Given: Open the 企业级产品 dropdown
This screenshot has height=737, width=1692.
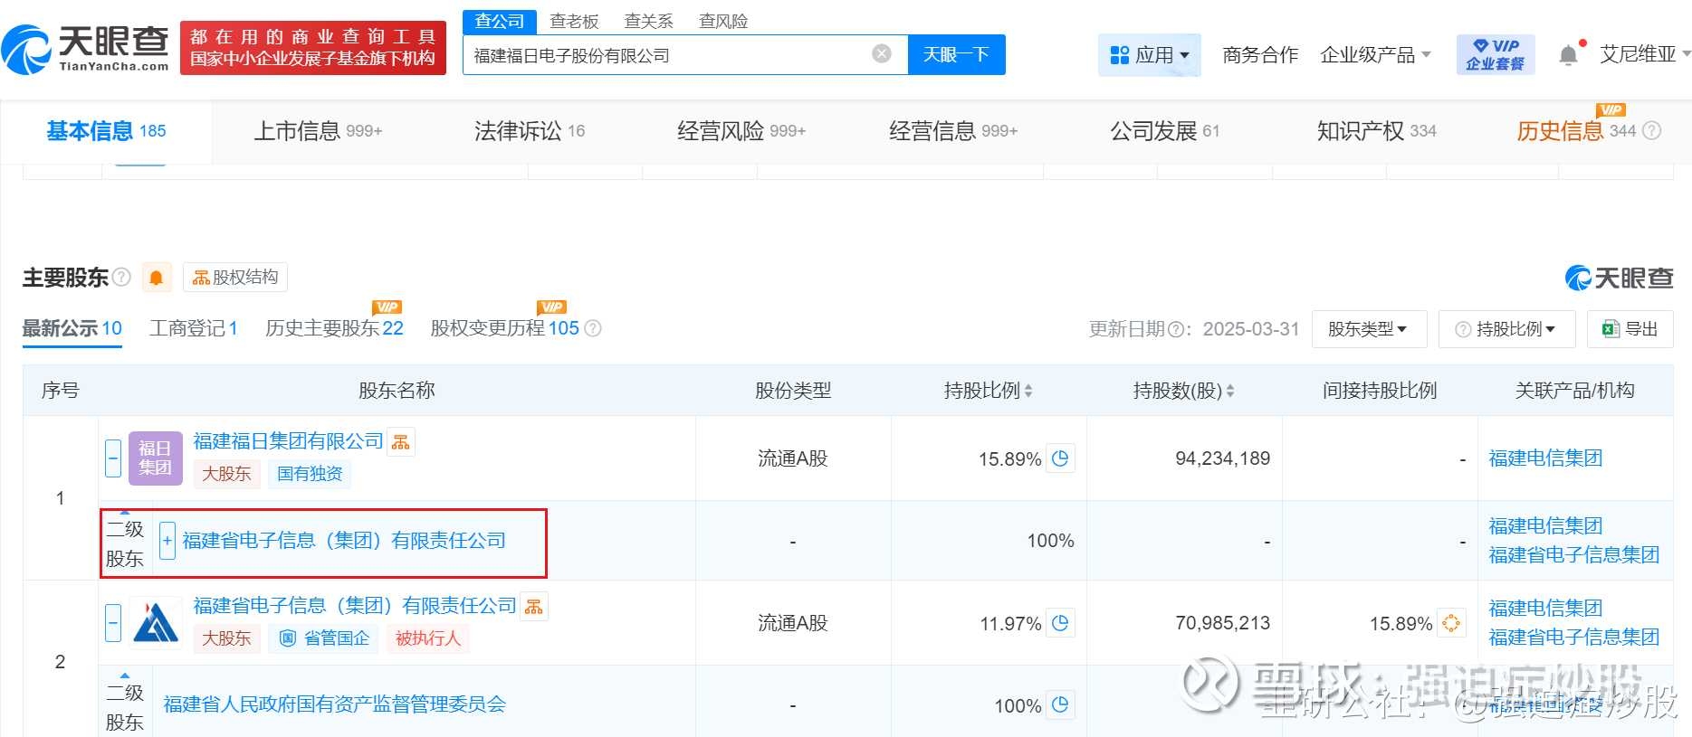Looking at the screenshot, I should 1375,55.
